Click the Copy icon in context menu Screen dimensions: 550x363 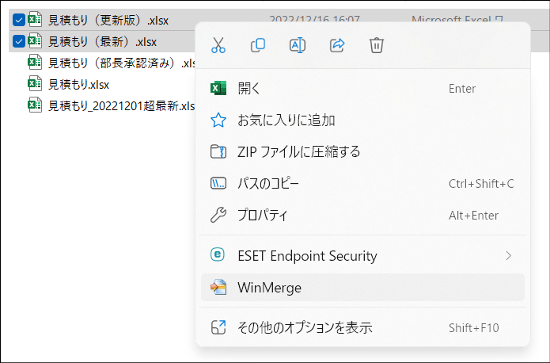[x=258, y=45]
